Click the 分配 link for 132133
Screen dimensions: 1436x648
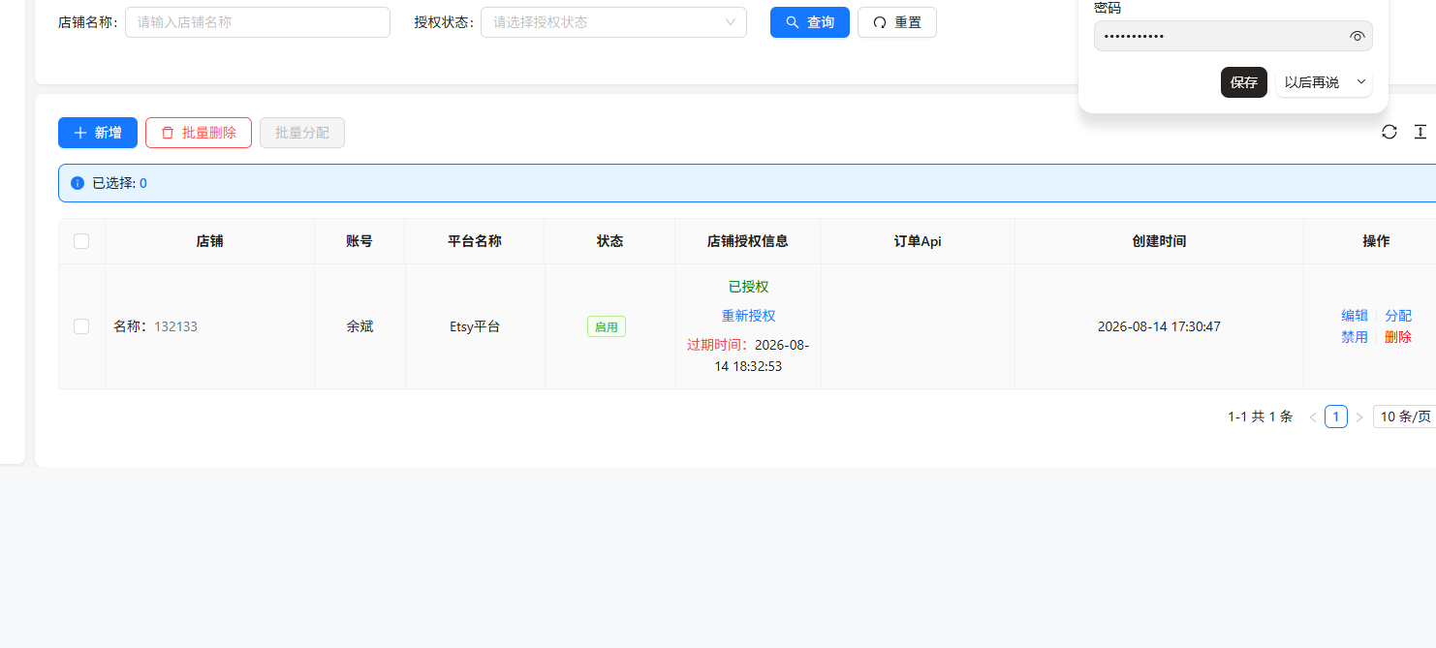1398,316
